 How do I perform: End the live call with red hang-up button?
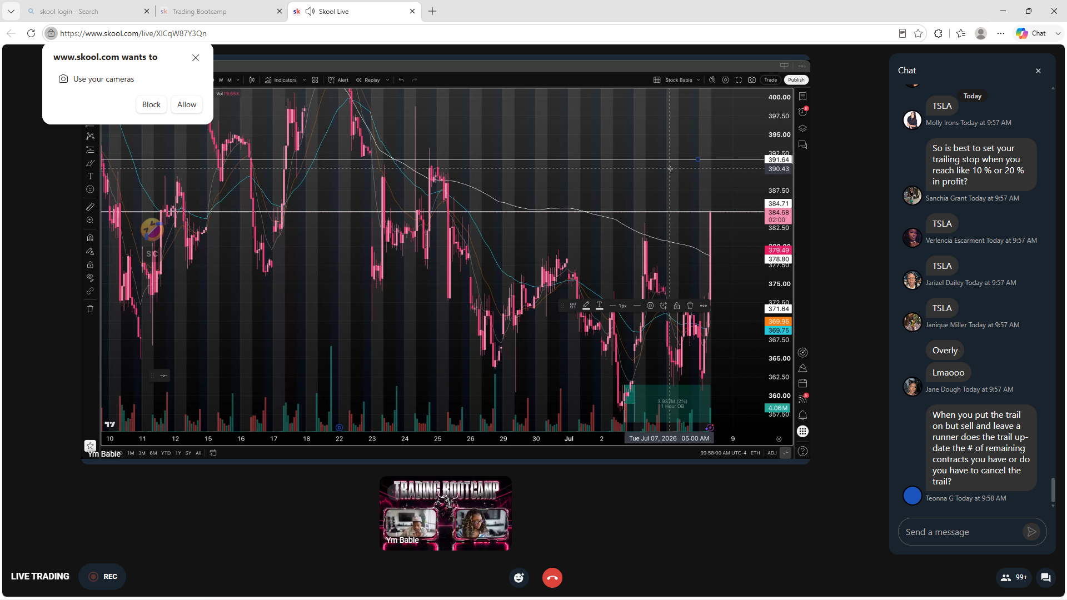(552, 578)
